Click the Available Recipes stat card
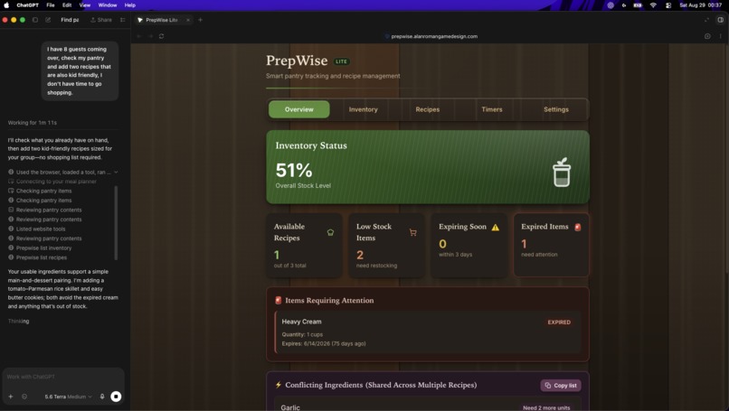Viewport: 729px width, 411px height. point(304,246)
